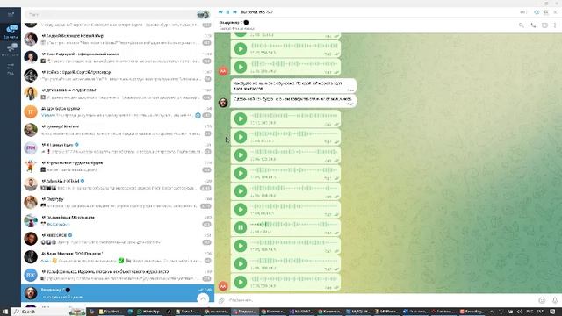This screenshot has height=316, width=562.
Task: Focus the chat list search field
Action: tap(112, 15)
